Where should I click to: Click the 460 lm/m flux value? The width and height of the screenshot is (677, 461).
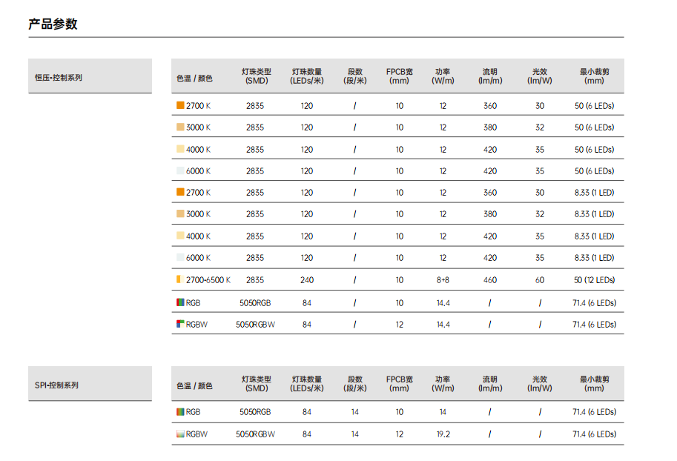click(x=490, y=280)
